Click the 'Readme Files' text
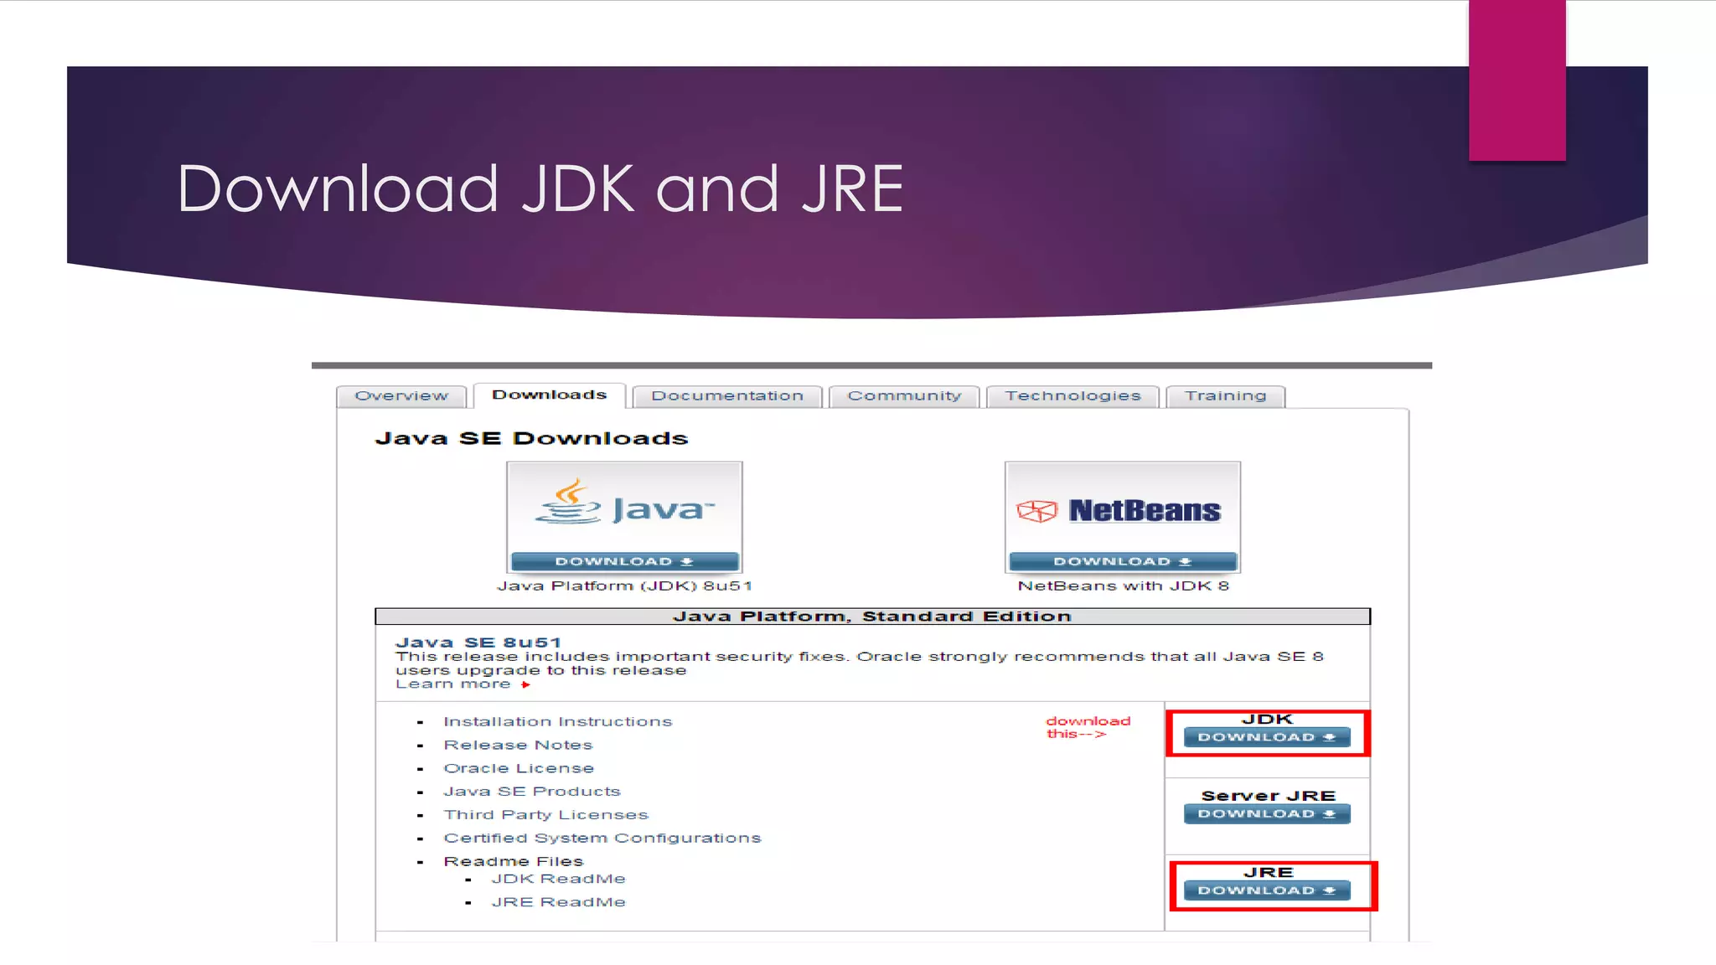The image size is (1716, 965). 514,861
